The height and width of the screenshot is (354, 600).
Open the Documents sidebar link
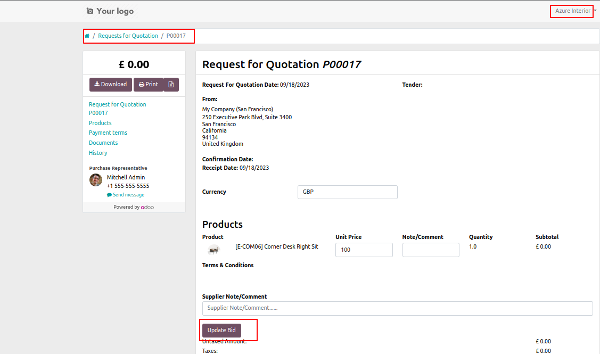103,143
